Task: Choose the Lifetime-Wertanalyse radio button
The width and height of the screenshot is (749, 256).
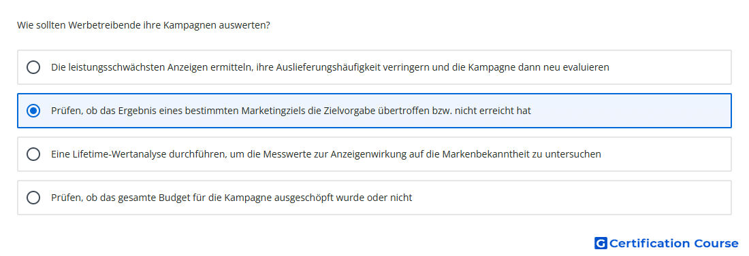Action: pos(33,154)
